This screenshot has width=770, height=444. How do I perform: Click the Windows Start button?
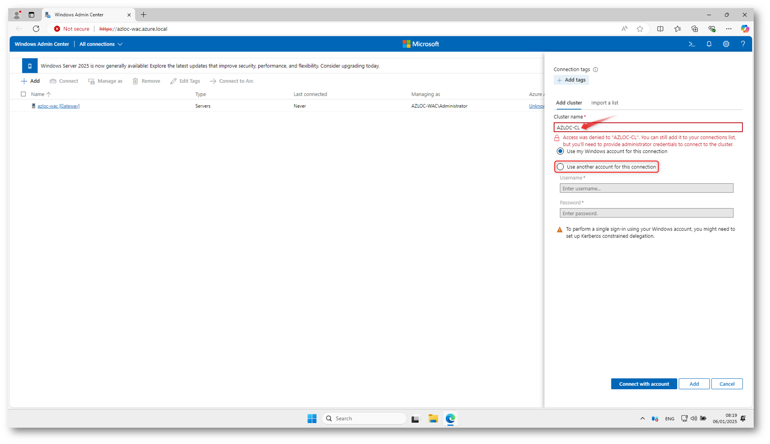[312, 418]
